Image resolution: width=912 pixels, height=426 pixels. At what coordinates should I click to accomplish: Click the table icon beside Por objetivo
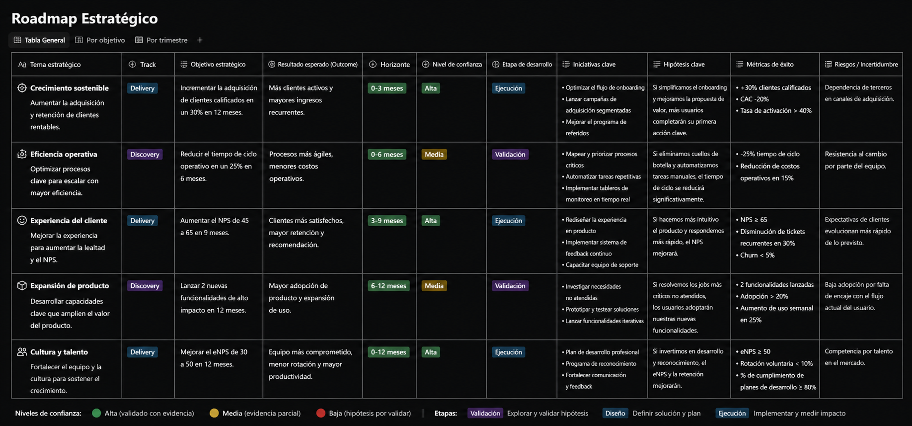79,40
